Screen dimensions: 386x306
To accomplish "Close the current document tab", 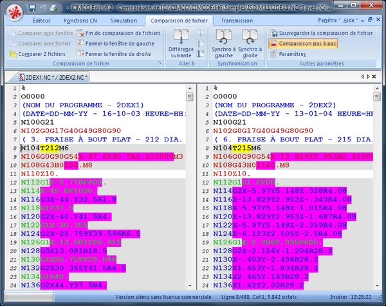I will click(374, 76).
